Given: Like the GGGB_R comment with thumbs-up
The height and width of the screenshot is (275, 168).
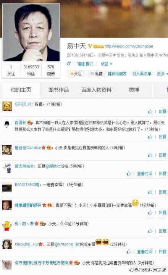Looking at the screenshot, I should [150, 111].
